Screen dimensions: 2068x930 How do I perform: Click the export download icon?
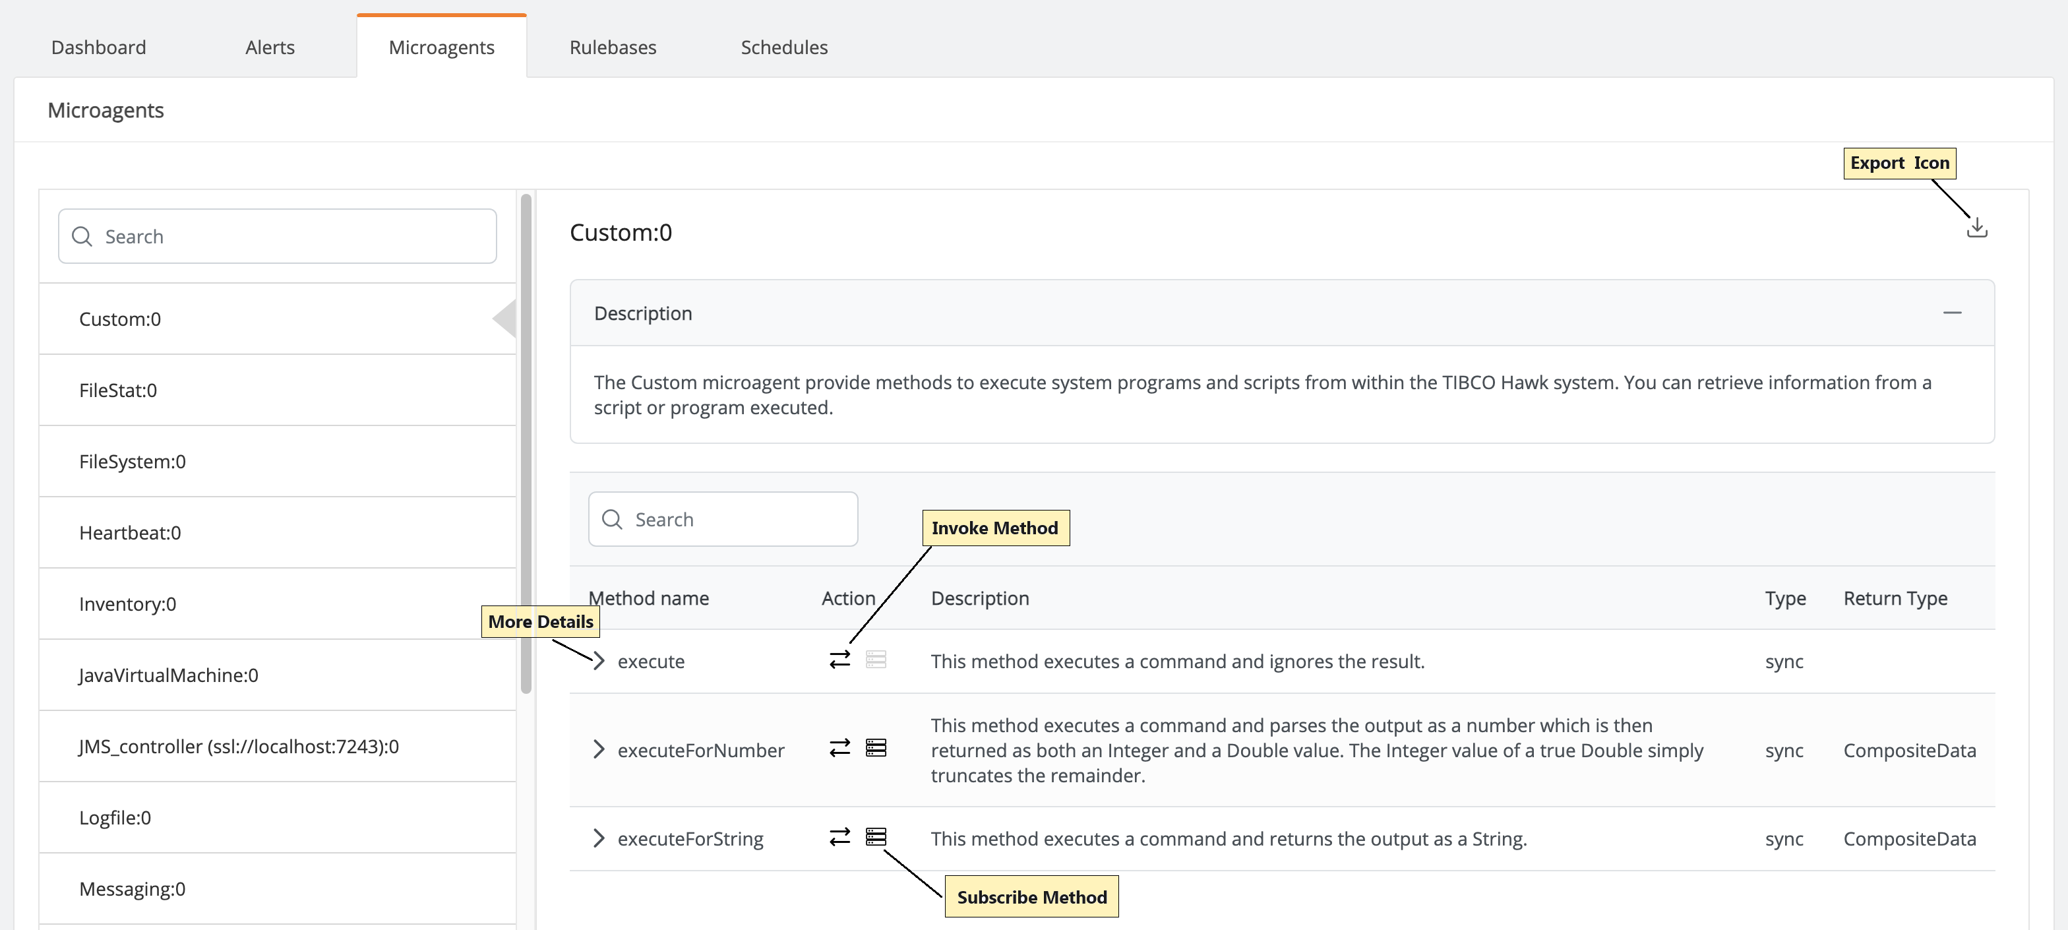tap(1976, 228)
